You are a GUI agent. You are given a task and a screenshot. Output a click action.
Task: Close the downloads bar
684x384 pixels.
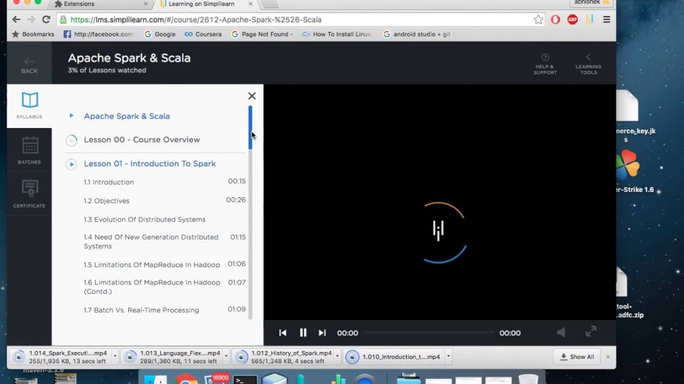(608, 357)
